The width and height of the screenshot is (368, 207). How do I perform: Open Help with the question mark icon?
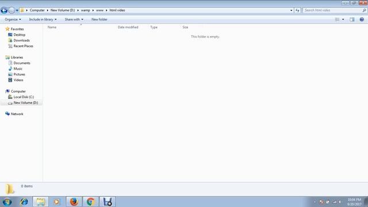click(362, 20)
